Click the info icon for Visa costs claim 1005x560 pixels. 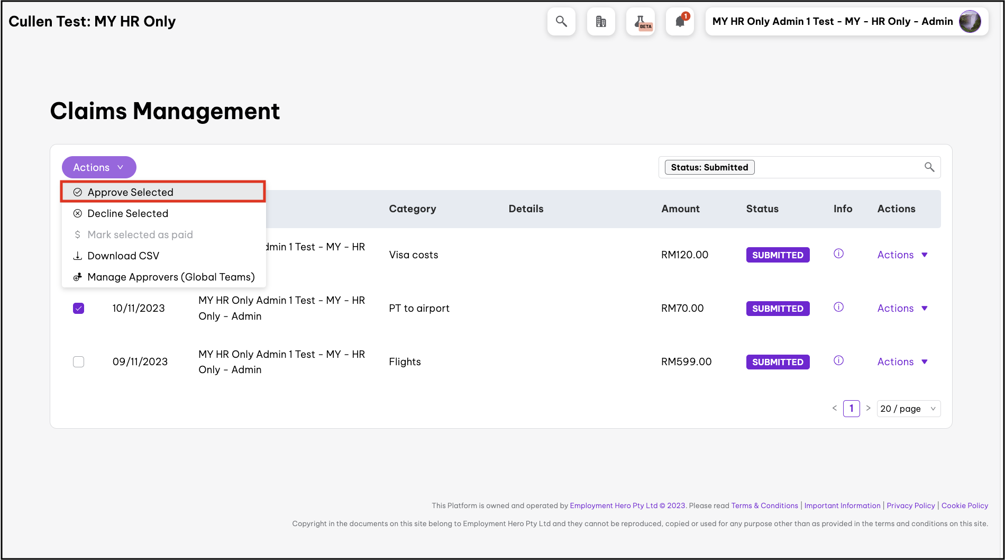pos(838,254)
